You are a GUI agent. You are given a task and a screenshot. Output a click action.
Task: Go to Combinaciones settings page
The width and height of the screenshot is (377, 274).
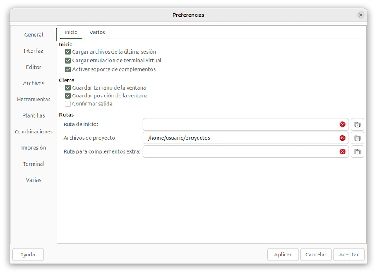(34, 131)
